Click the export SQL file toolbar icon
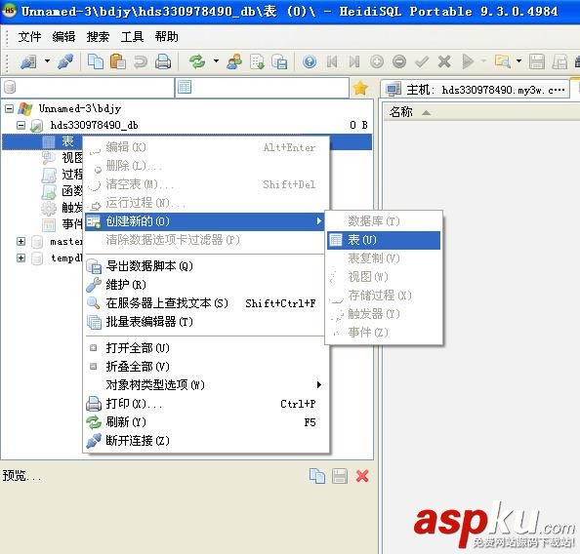This screenshot has width=580, height=554. click(257, 61)
